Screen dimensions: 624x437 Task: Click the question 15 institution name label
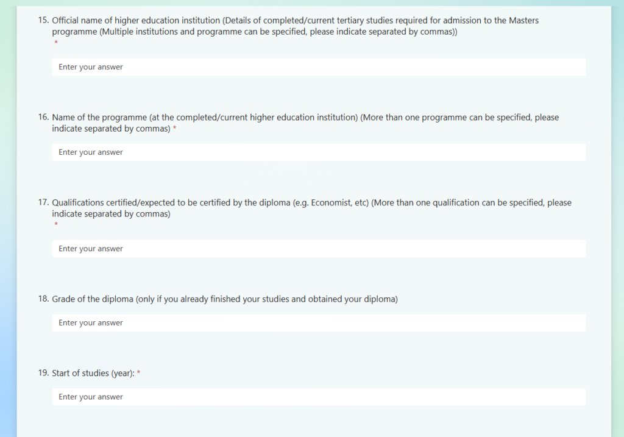coord(296,26)
